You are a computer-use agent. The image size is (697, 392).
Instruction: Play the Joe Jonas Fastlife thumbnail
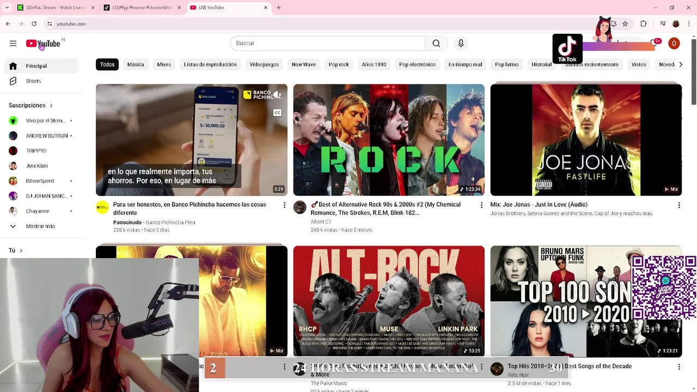coord(586,140)
